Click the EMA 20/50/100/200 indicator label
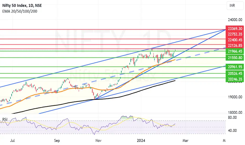This screenshot has width=245, height=145. tap(20, 11)
